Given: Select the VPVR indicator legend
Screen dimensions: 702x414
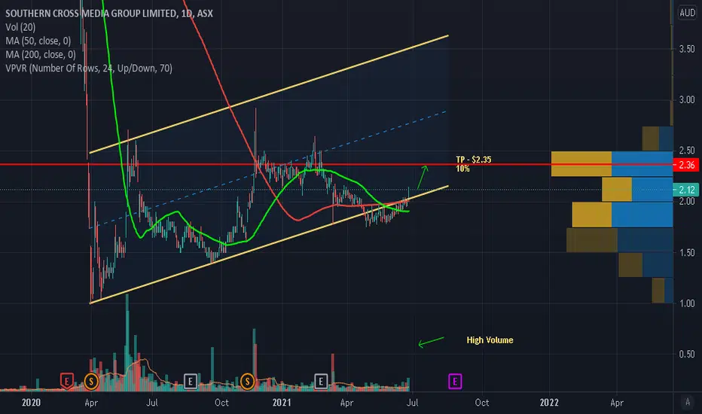Looking at the screenshot, I should tap(89, 68).
